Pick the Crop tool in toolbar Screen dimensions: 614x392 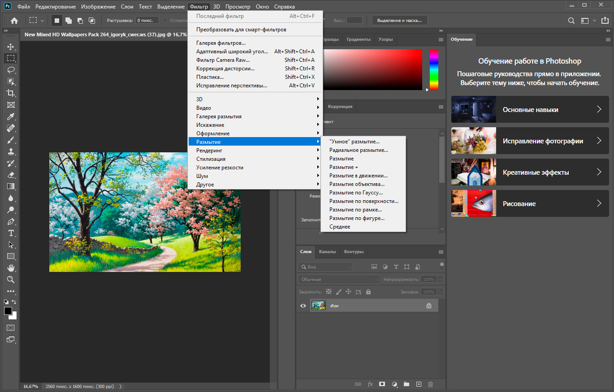pyautogui.click(x=11, y=93)
